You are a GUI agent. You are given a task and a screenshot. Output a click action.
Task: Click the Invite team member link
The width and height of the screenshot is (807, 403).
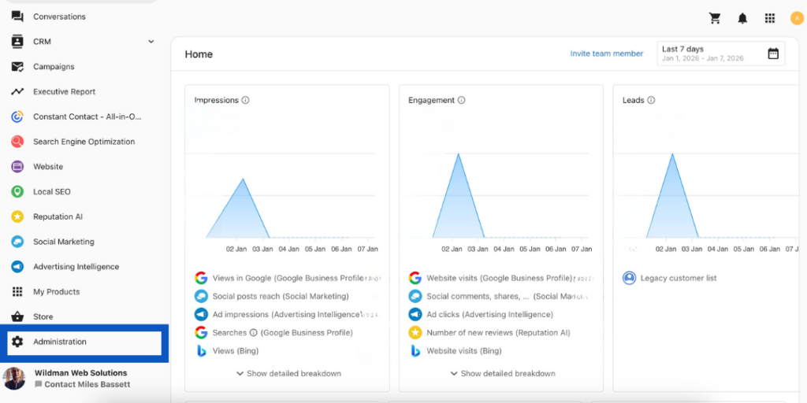(x=607, y=54)
